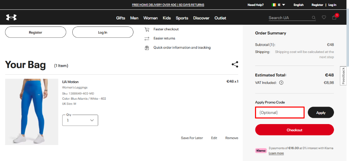
Task: Click the Color: Blue Atlantis / White text
Action: [84, 99]
